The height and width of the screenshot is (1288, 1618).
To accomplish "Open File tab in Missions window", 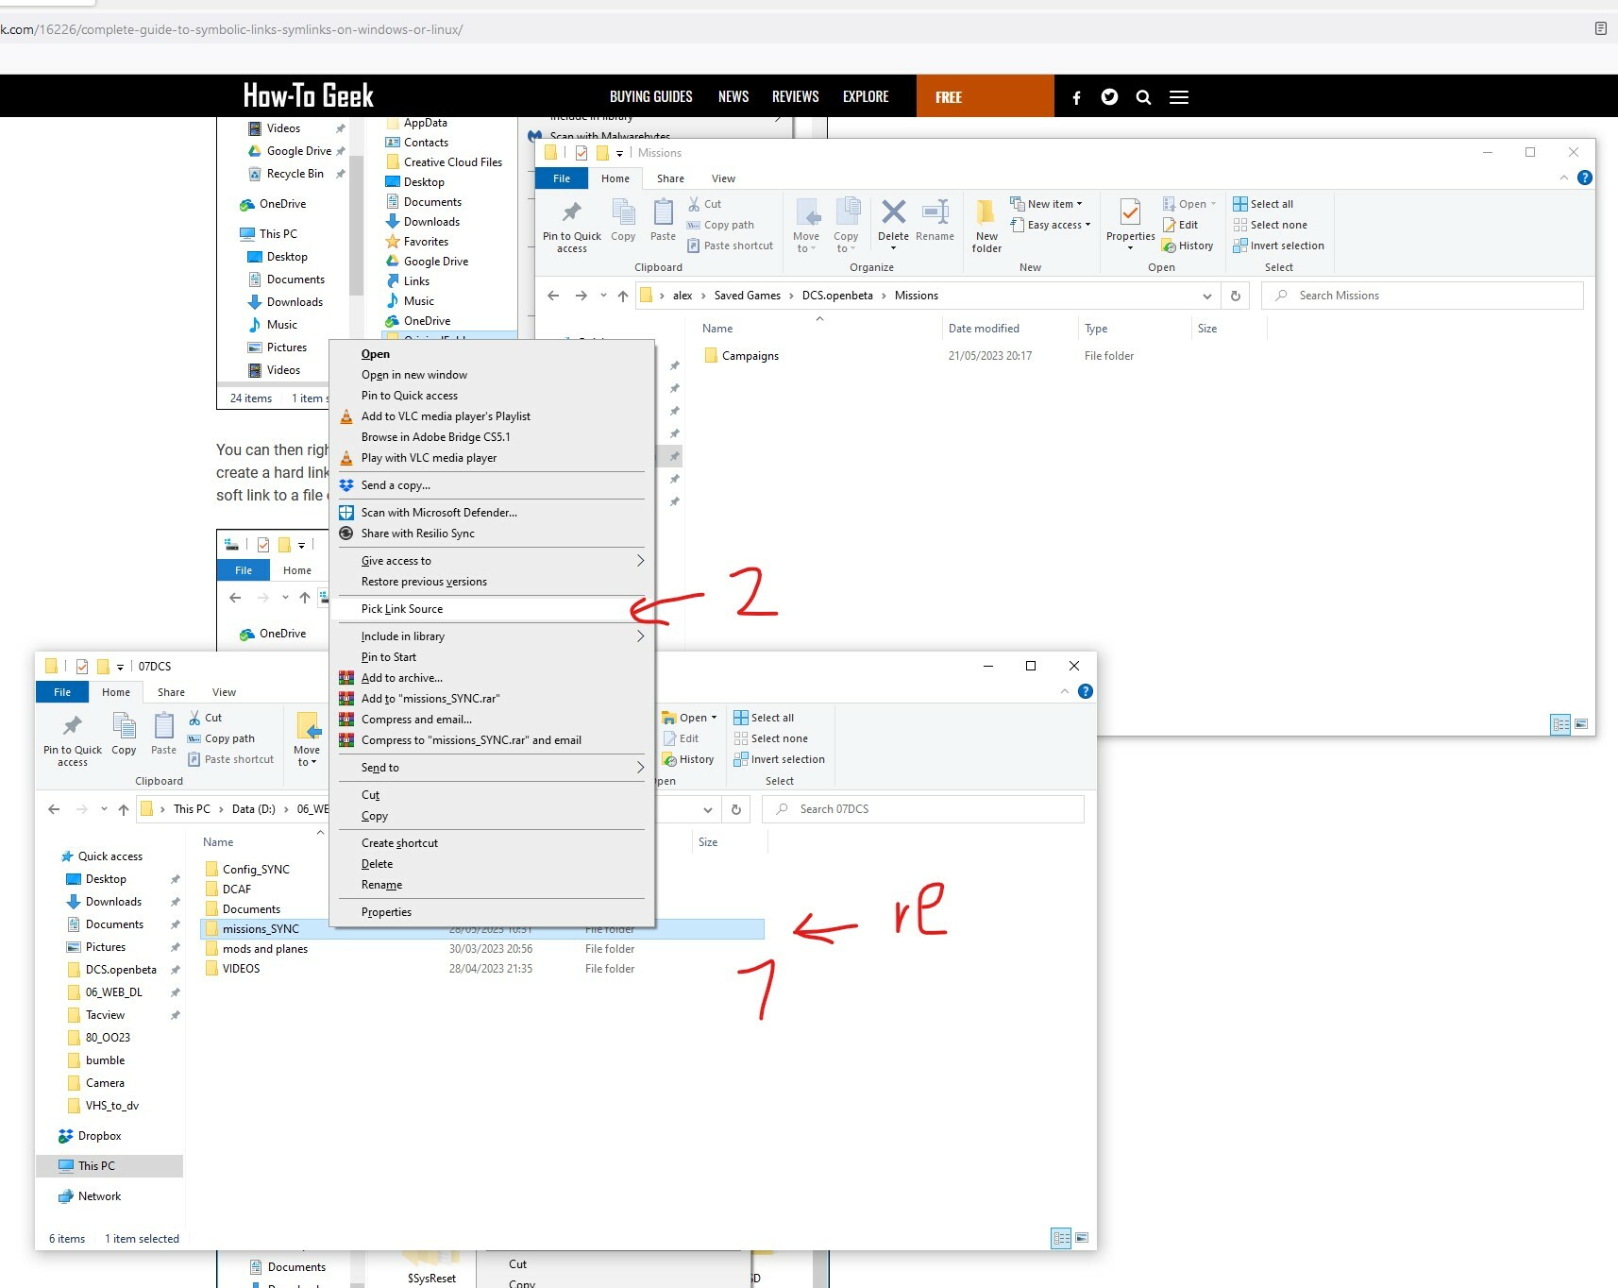I will click(x=562, y=178).
